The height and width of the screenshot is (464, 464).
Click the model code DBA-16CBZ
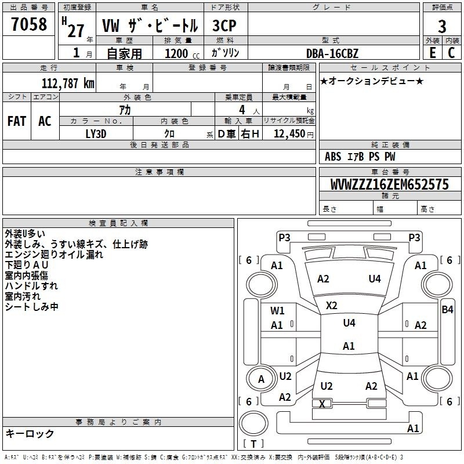(332, 52)
